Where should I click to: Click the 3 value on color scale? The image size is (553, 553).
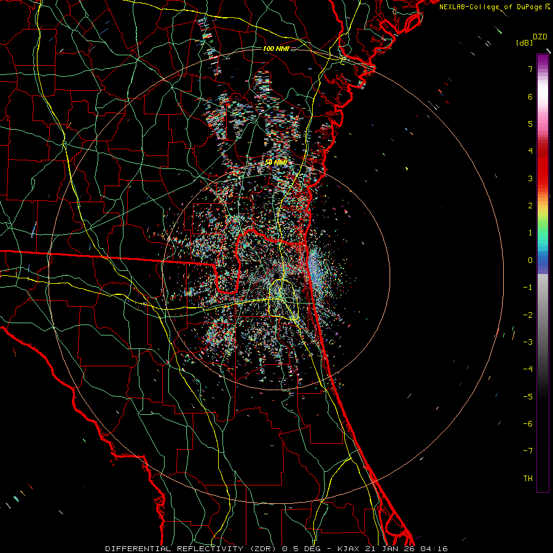tap(530, 178)
